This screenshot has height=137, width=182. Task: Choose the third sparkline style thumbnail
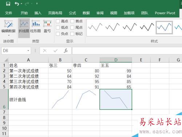coord(130,27)
